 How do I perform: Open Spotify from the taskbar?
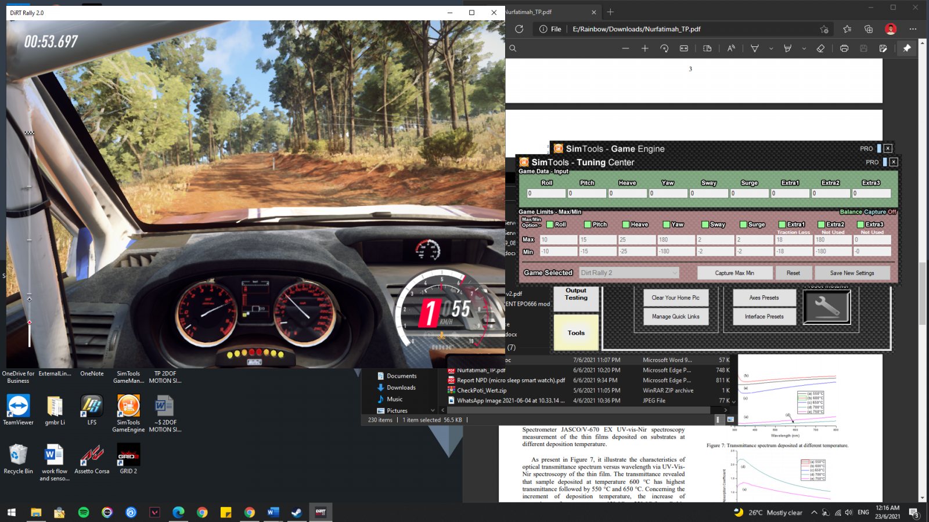coord(84,512)
